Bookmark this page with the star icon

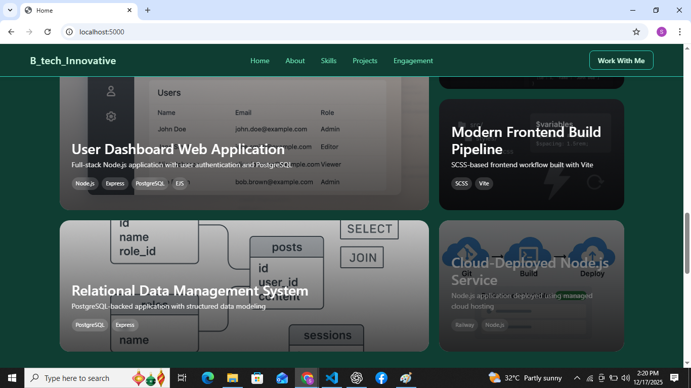pyautogui.click(x=636, y=32)
